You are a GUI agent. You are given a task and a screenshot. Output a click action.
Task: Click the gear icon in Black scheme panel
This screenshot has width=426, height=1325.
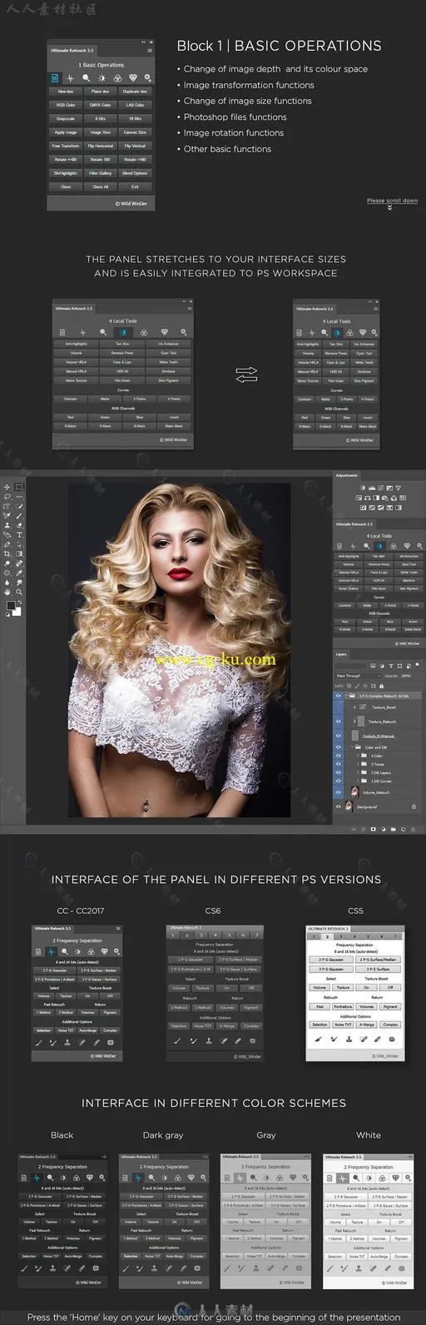[x=102, y=1178]
